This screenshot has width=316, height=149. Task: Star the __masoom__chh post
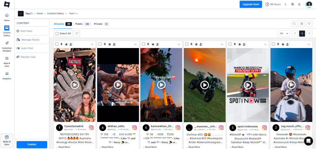[x=196, y=44]
